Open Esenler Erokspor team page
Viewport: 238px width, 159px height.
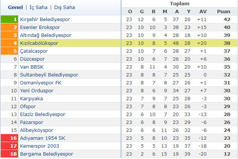click(x=40, y=27)
